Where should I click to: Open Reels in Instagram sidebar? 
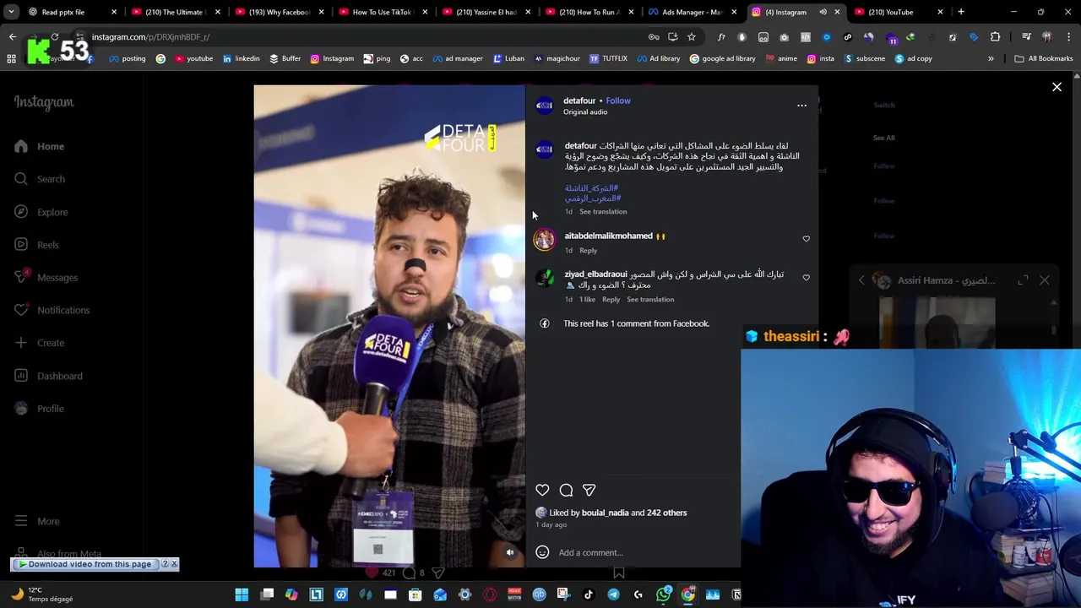point(36,245)
